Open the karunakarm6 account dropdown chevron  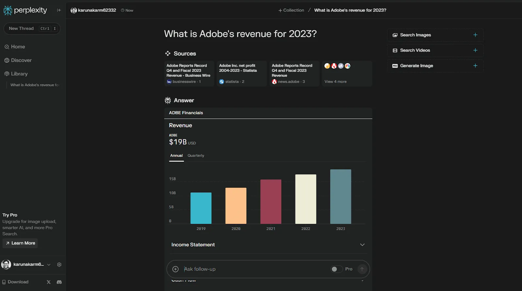coord(49,265)
